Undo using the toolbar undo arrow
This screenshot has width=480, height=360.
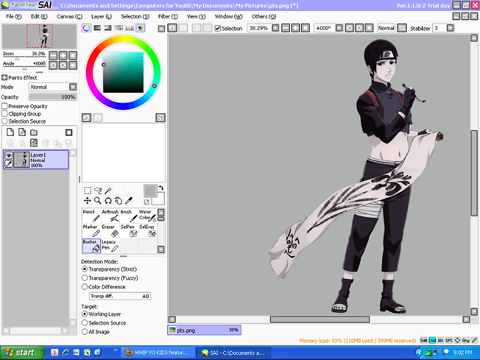pyautogui.click(x=172, y=28)
